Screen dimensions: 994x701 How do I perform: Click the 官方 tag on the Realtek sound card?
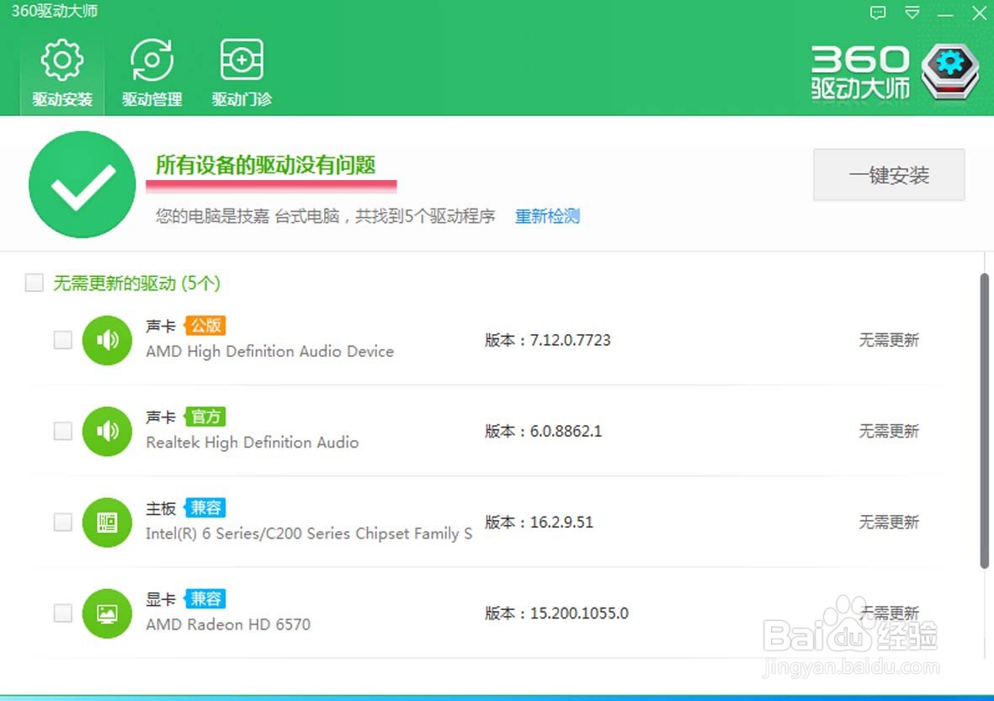pos(205,417)
